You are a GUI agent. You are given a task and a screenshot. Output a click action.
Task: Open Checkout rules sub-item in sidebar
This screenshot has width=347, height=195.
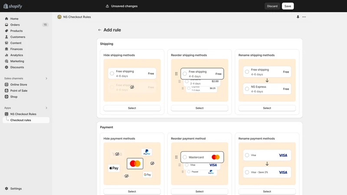[x=26, y=120]
